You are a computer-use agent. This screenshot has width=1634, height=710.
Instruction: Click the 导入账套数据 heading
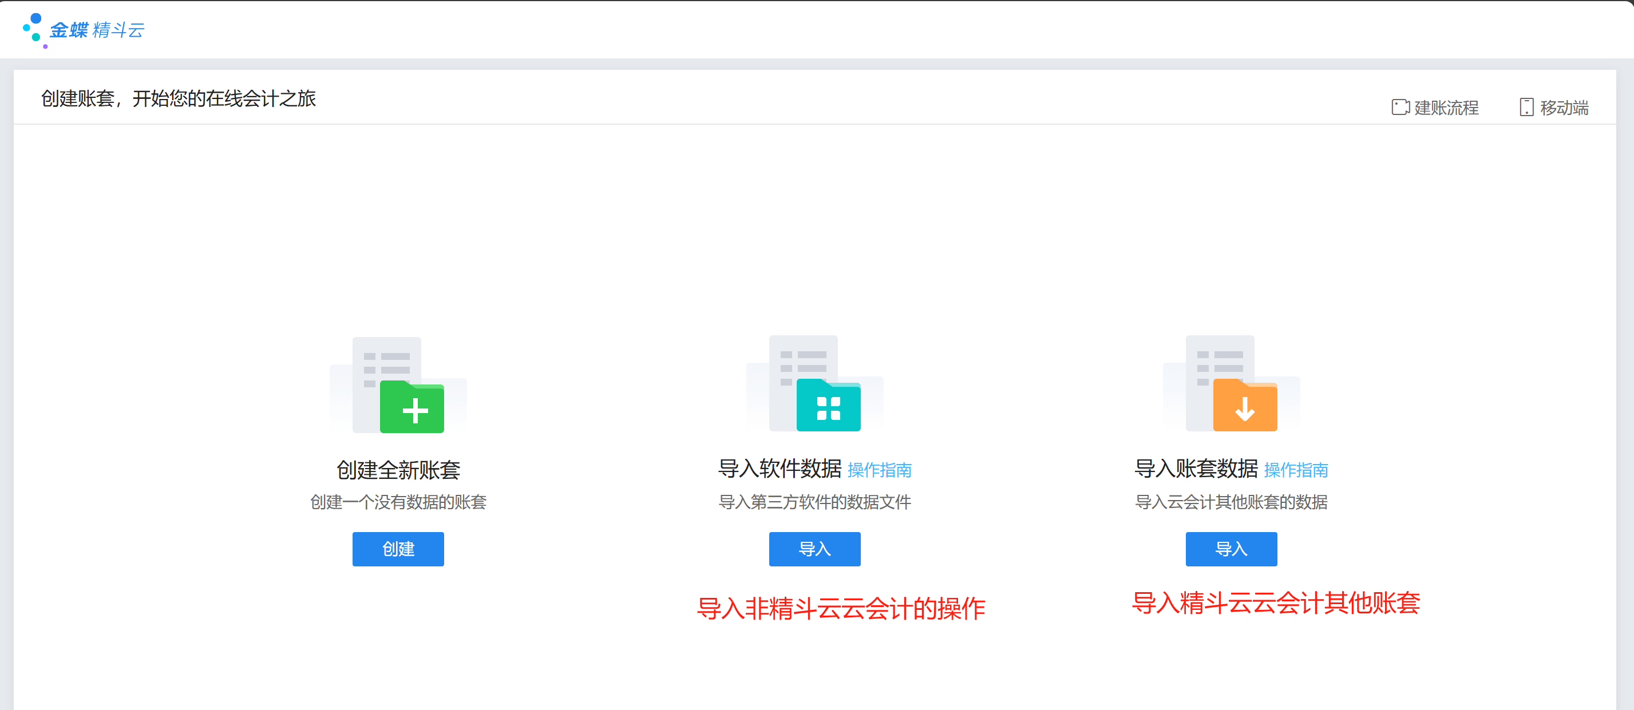coord(1196,469)
